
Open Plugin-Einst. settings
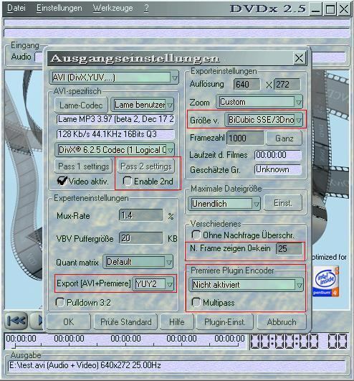point(225,321)
